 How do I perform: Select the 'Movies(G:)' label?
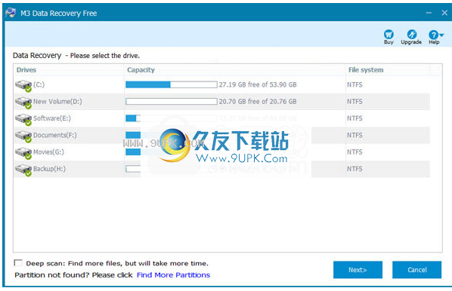click(x=48, y=152)
